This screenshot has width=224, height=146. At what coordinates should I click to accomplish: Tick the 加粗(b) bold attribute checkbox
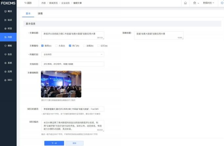(x=84, y=46)
